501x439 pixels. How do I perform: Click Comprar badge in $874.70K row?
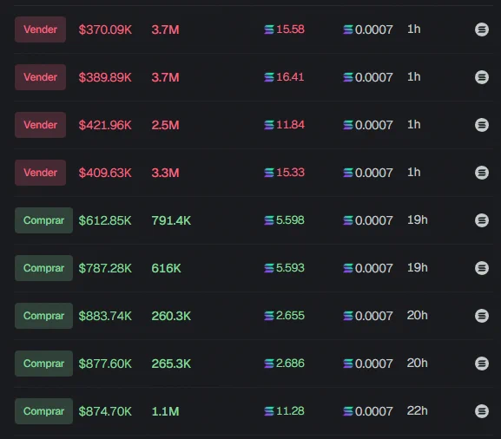[43, 411]
